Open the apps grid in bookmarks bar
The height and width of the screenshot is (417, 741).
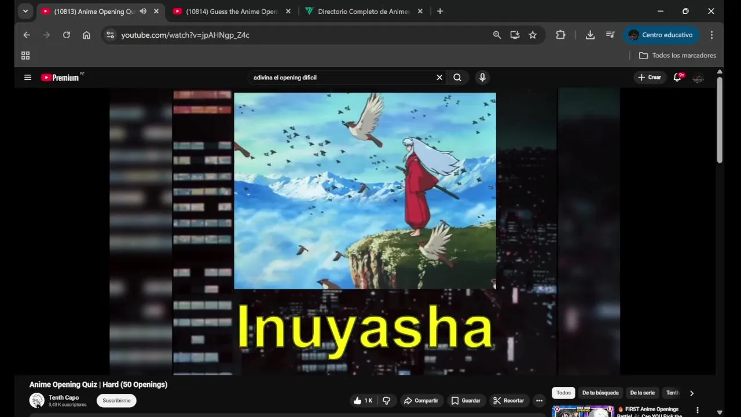pos(25,56)
